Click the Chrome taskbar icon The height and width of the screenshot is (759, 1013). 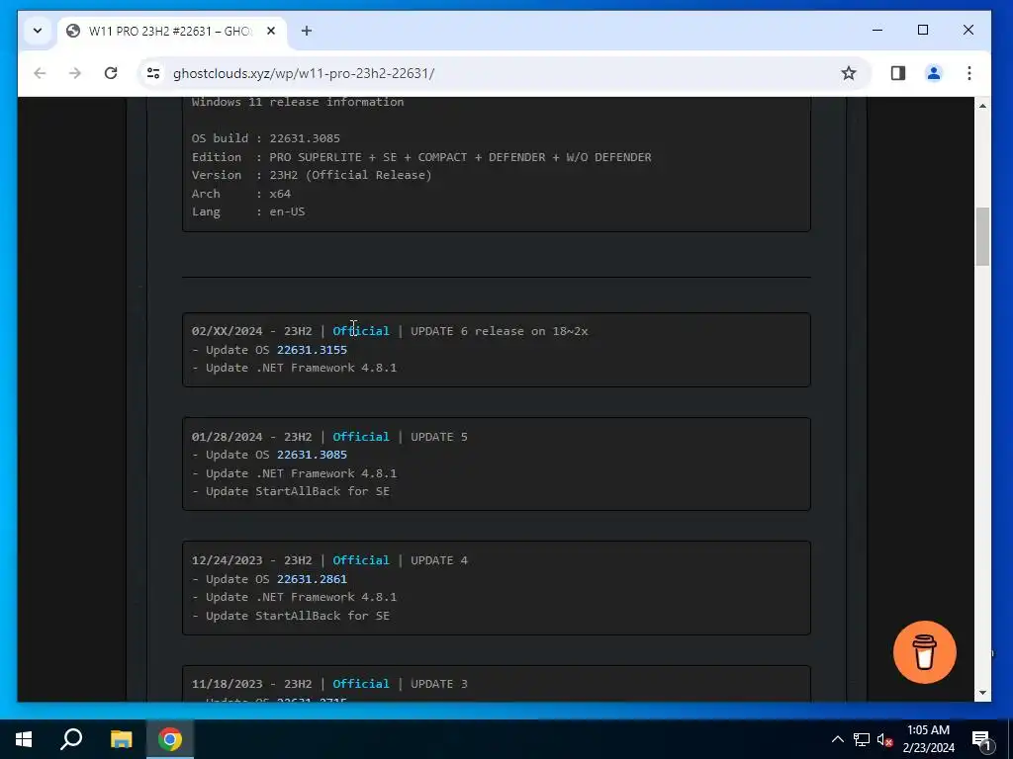pyautogui.click(x=170, y=739)
